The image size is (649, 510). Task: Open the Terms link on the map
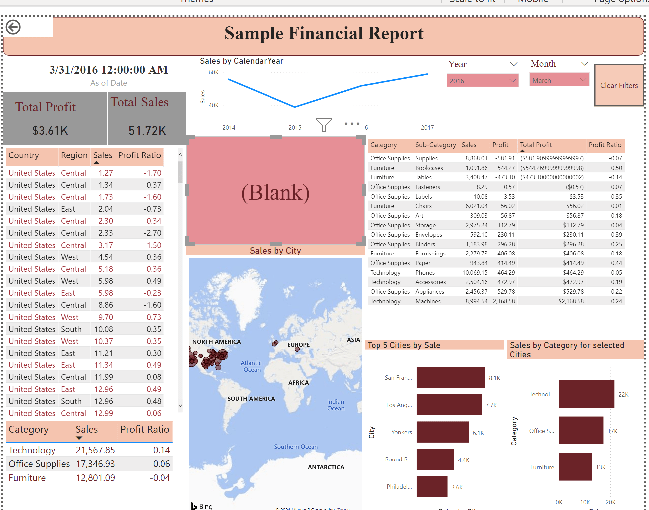(344, 509)
